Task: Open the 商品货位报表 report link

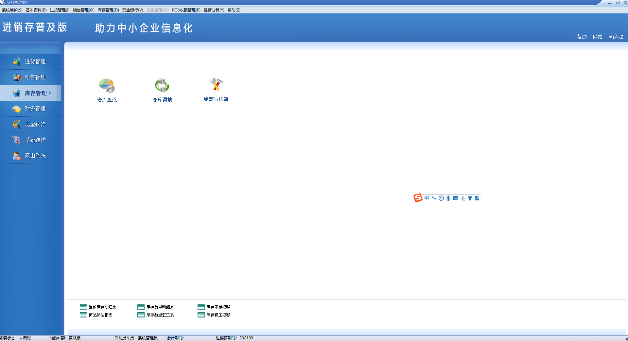Action: point(101,315)
